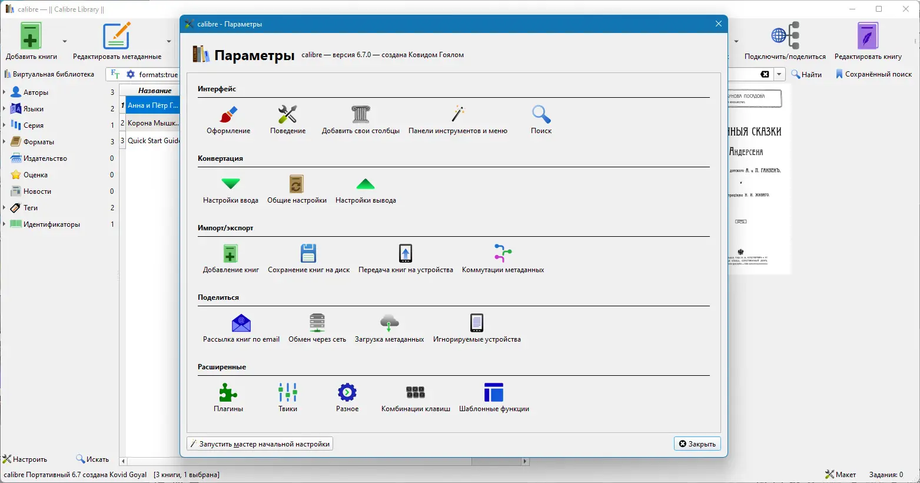Open Комбинации клавиш settings
Image resolution: width=920 pixels, height=483 pixels.
(x=416, y=398)
